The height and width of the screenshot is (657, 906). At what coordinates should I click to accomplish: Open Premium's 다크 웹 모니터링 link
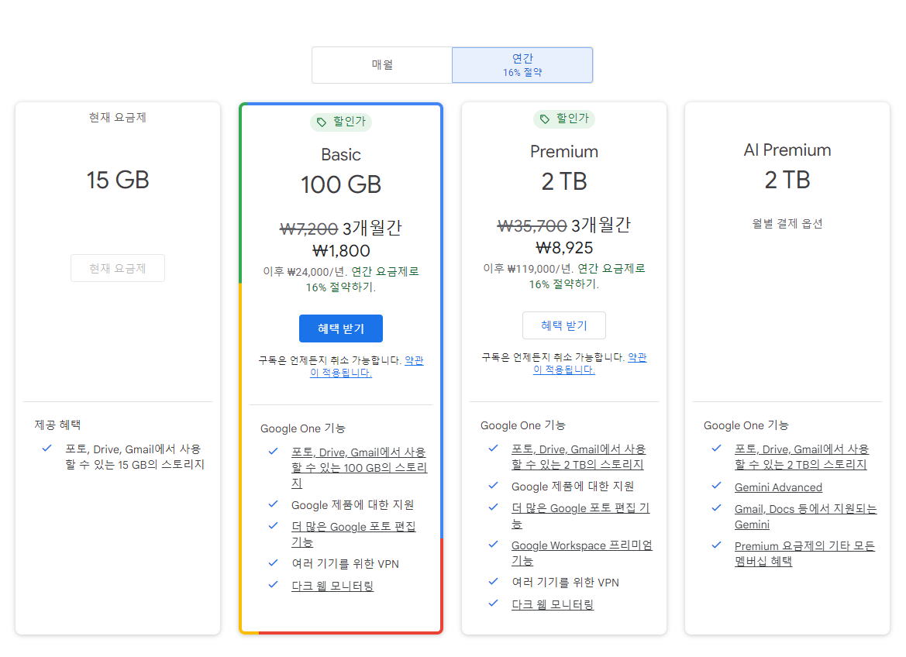click(553, 604)
